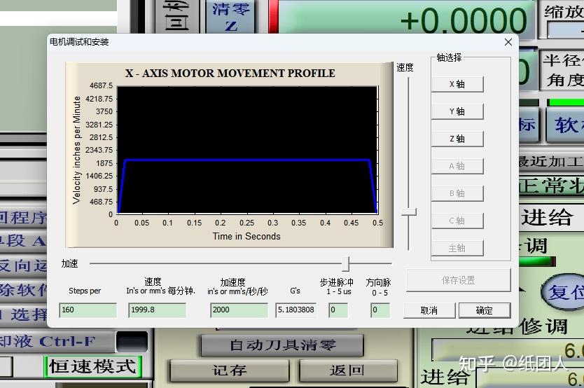This screenshot has width=584, height=388.
Task: Click the 清零 Z button in main window
Action: pyautogui.click(x=231, y=16)
